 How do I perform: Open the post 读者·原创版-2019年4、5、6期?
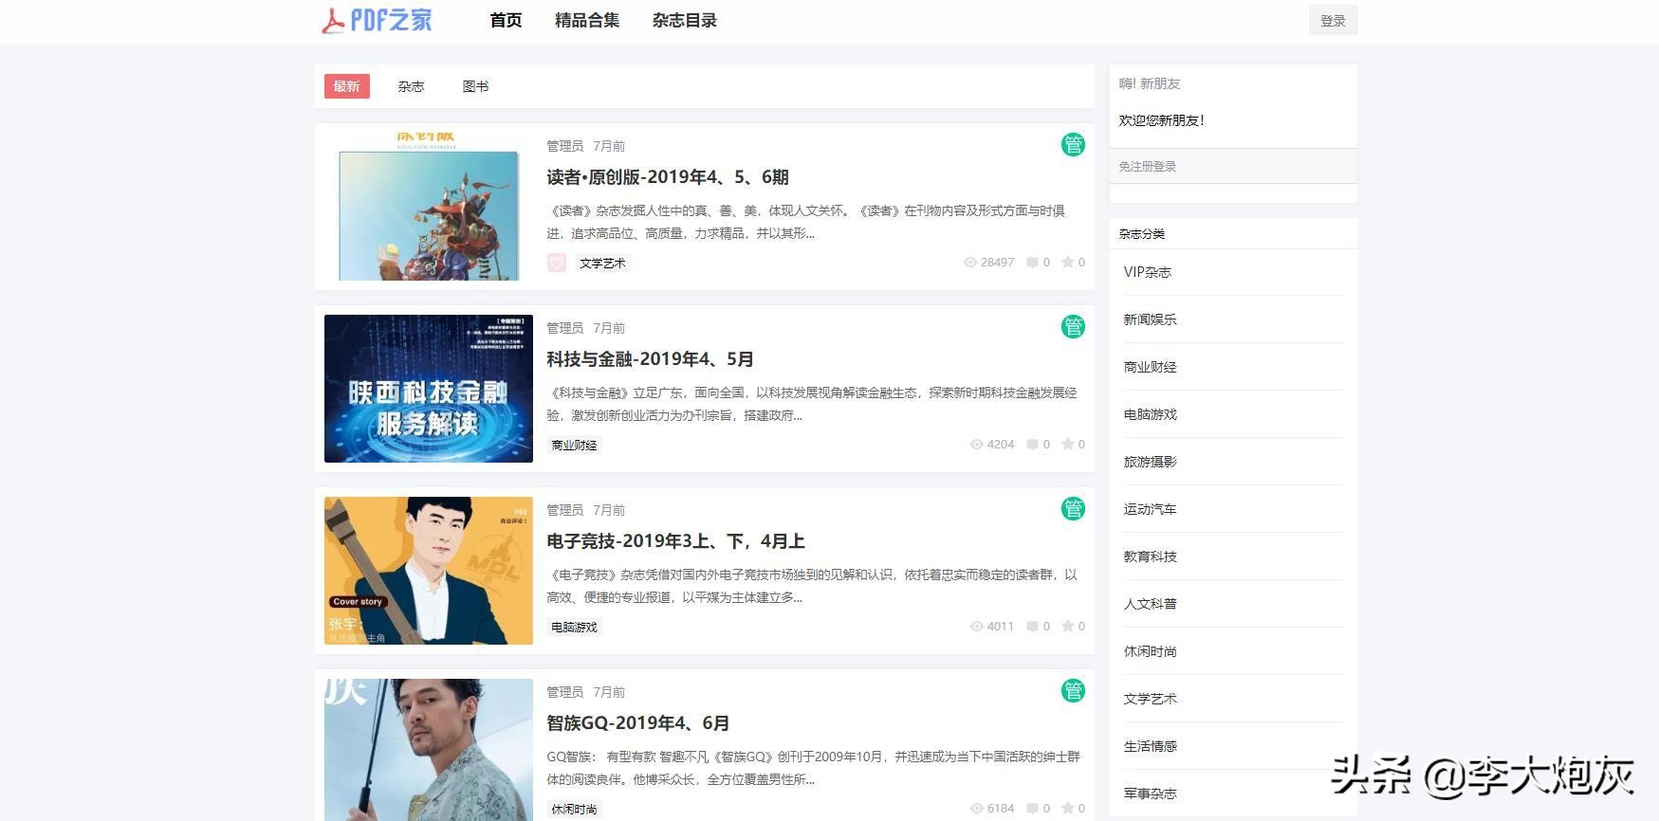click(x=668, y=177)
